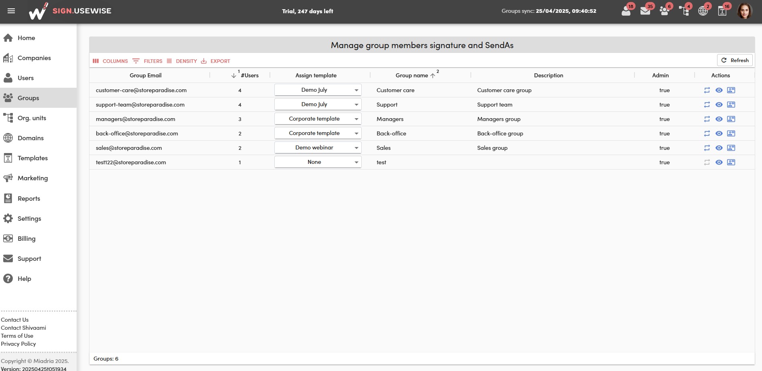Open Terms of Use link
The image size is (762, 371).
tap(17, 336)
